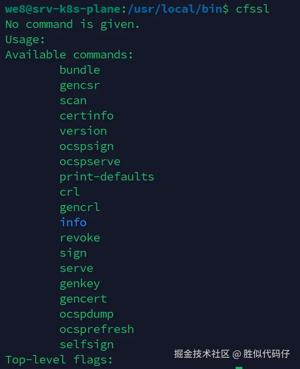Viewport: 300px width, 369px height.
Task: Click the 'bundle' command in the list
Action: point(80,70)
